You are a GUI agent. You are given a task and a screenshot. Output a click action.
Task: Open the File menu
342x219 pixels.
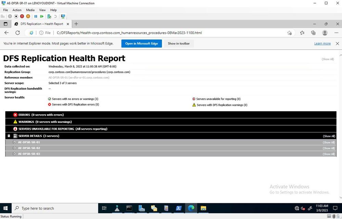[x=5, y=10]
